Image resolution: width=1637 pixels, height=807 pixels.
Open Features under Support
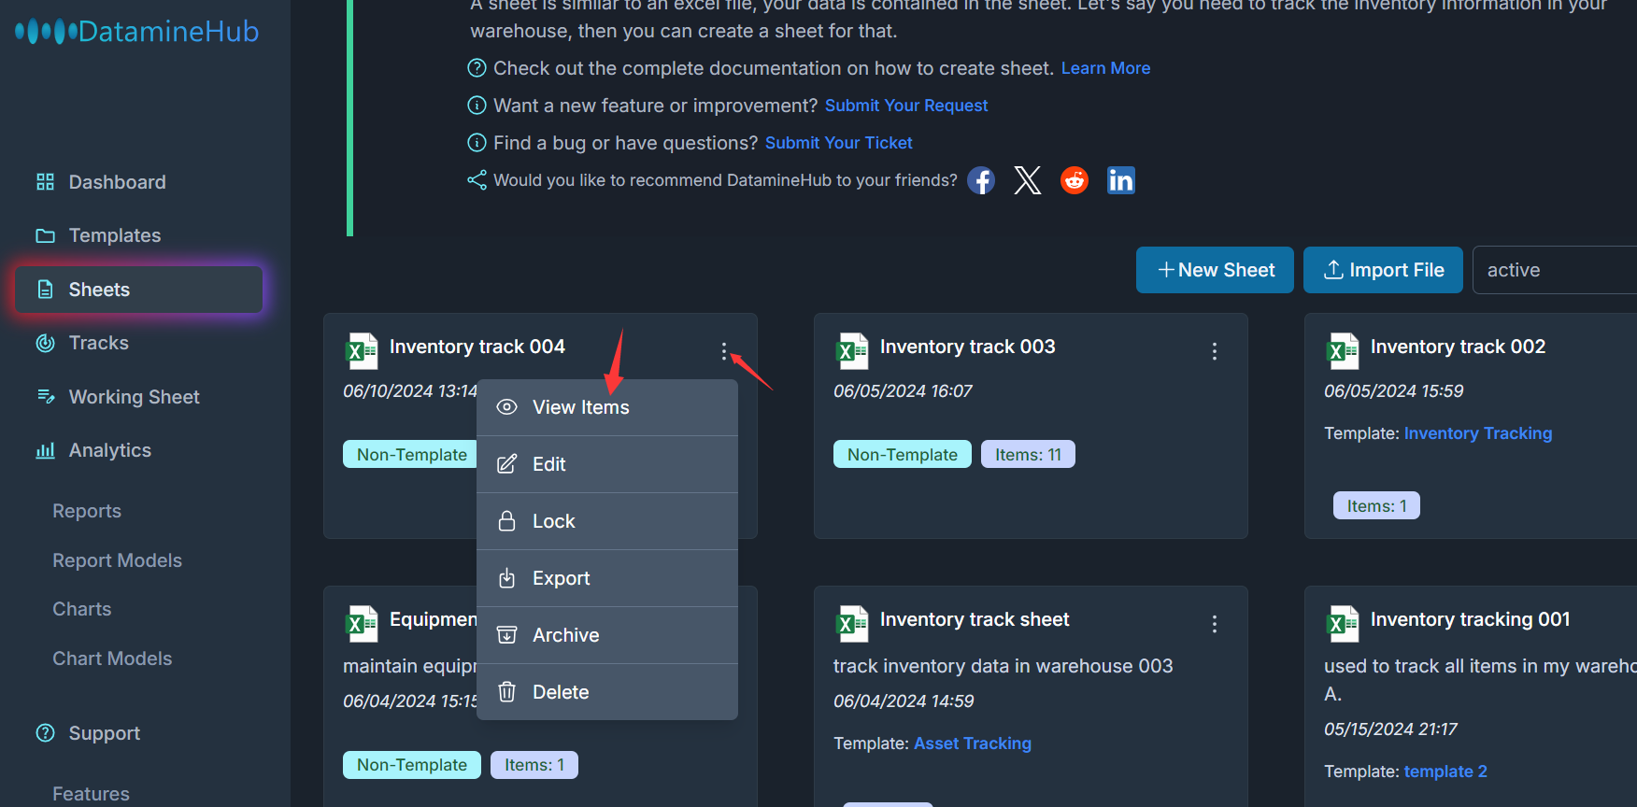coord(91,794)
